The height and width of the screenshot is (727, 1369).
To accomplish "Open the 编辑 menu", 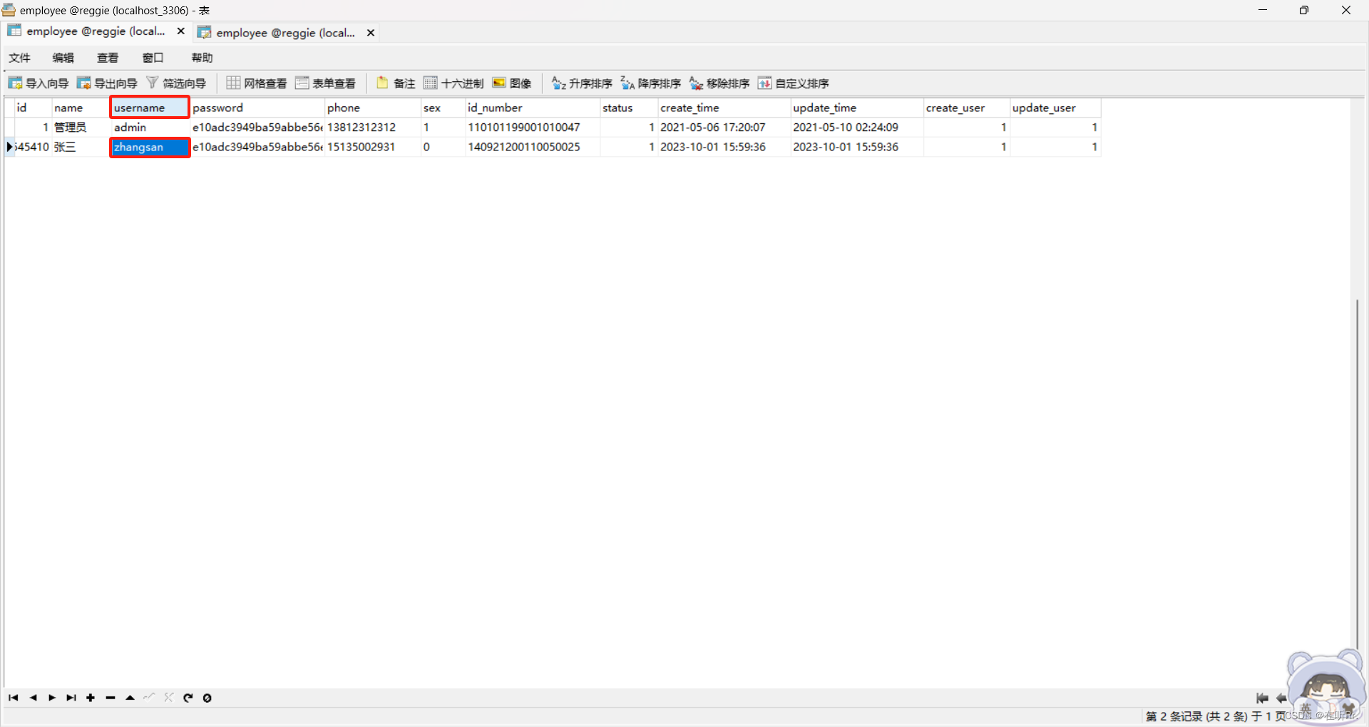I will coord(63,58).
